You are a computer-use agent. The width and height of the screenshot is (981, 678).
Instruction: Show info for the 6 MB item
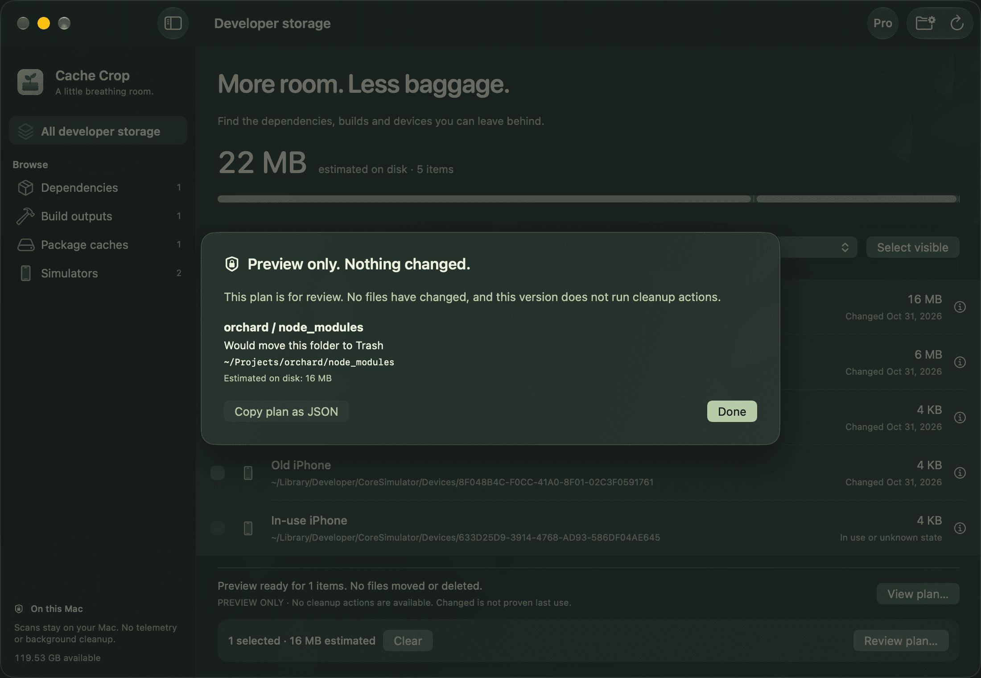pyautogui.click(x=960, y=362)
